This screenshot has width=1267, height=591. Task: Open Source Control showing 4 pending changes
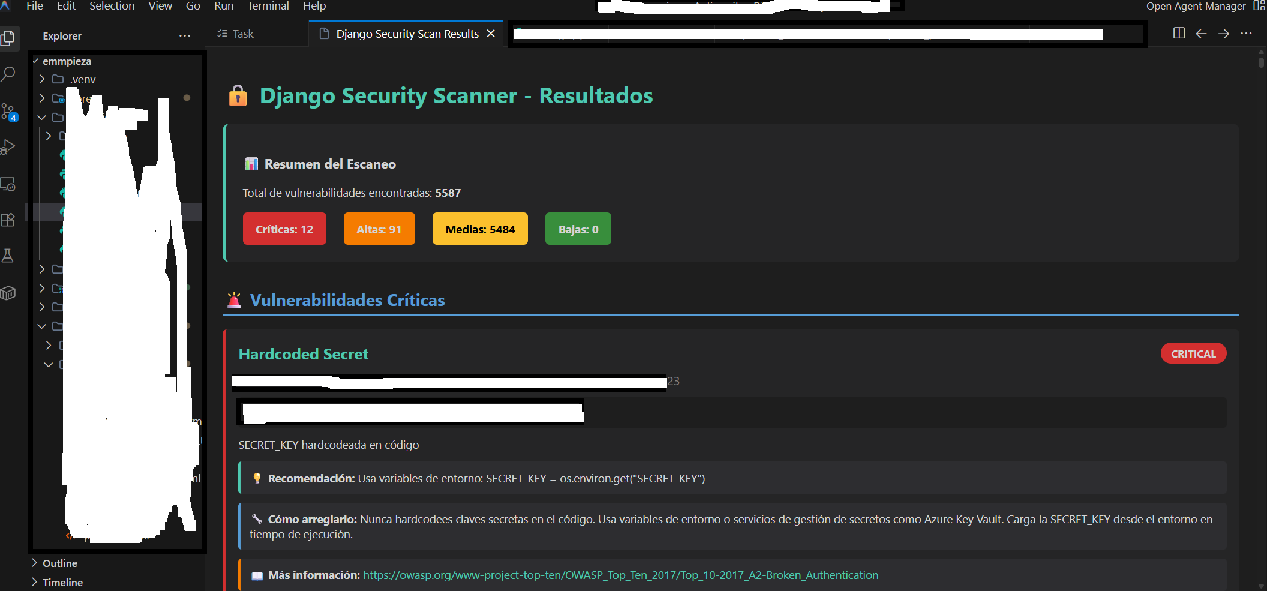coord(9,111)
